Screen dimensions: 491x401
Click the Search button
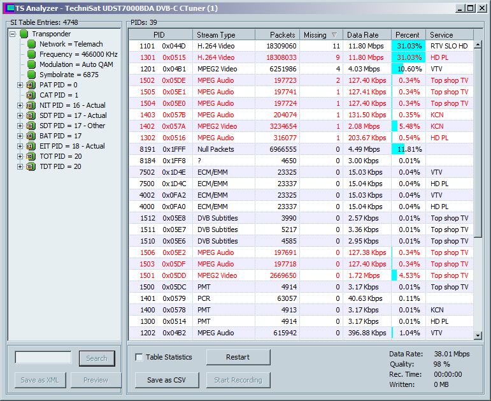coord(97,358)
